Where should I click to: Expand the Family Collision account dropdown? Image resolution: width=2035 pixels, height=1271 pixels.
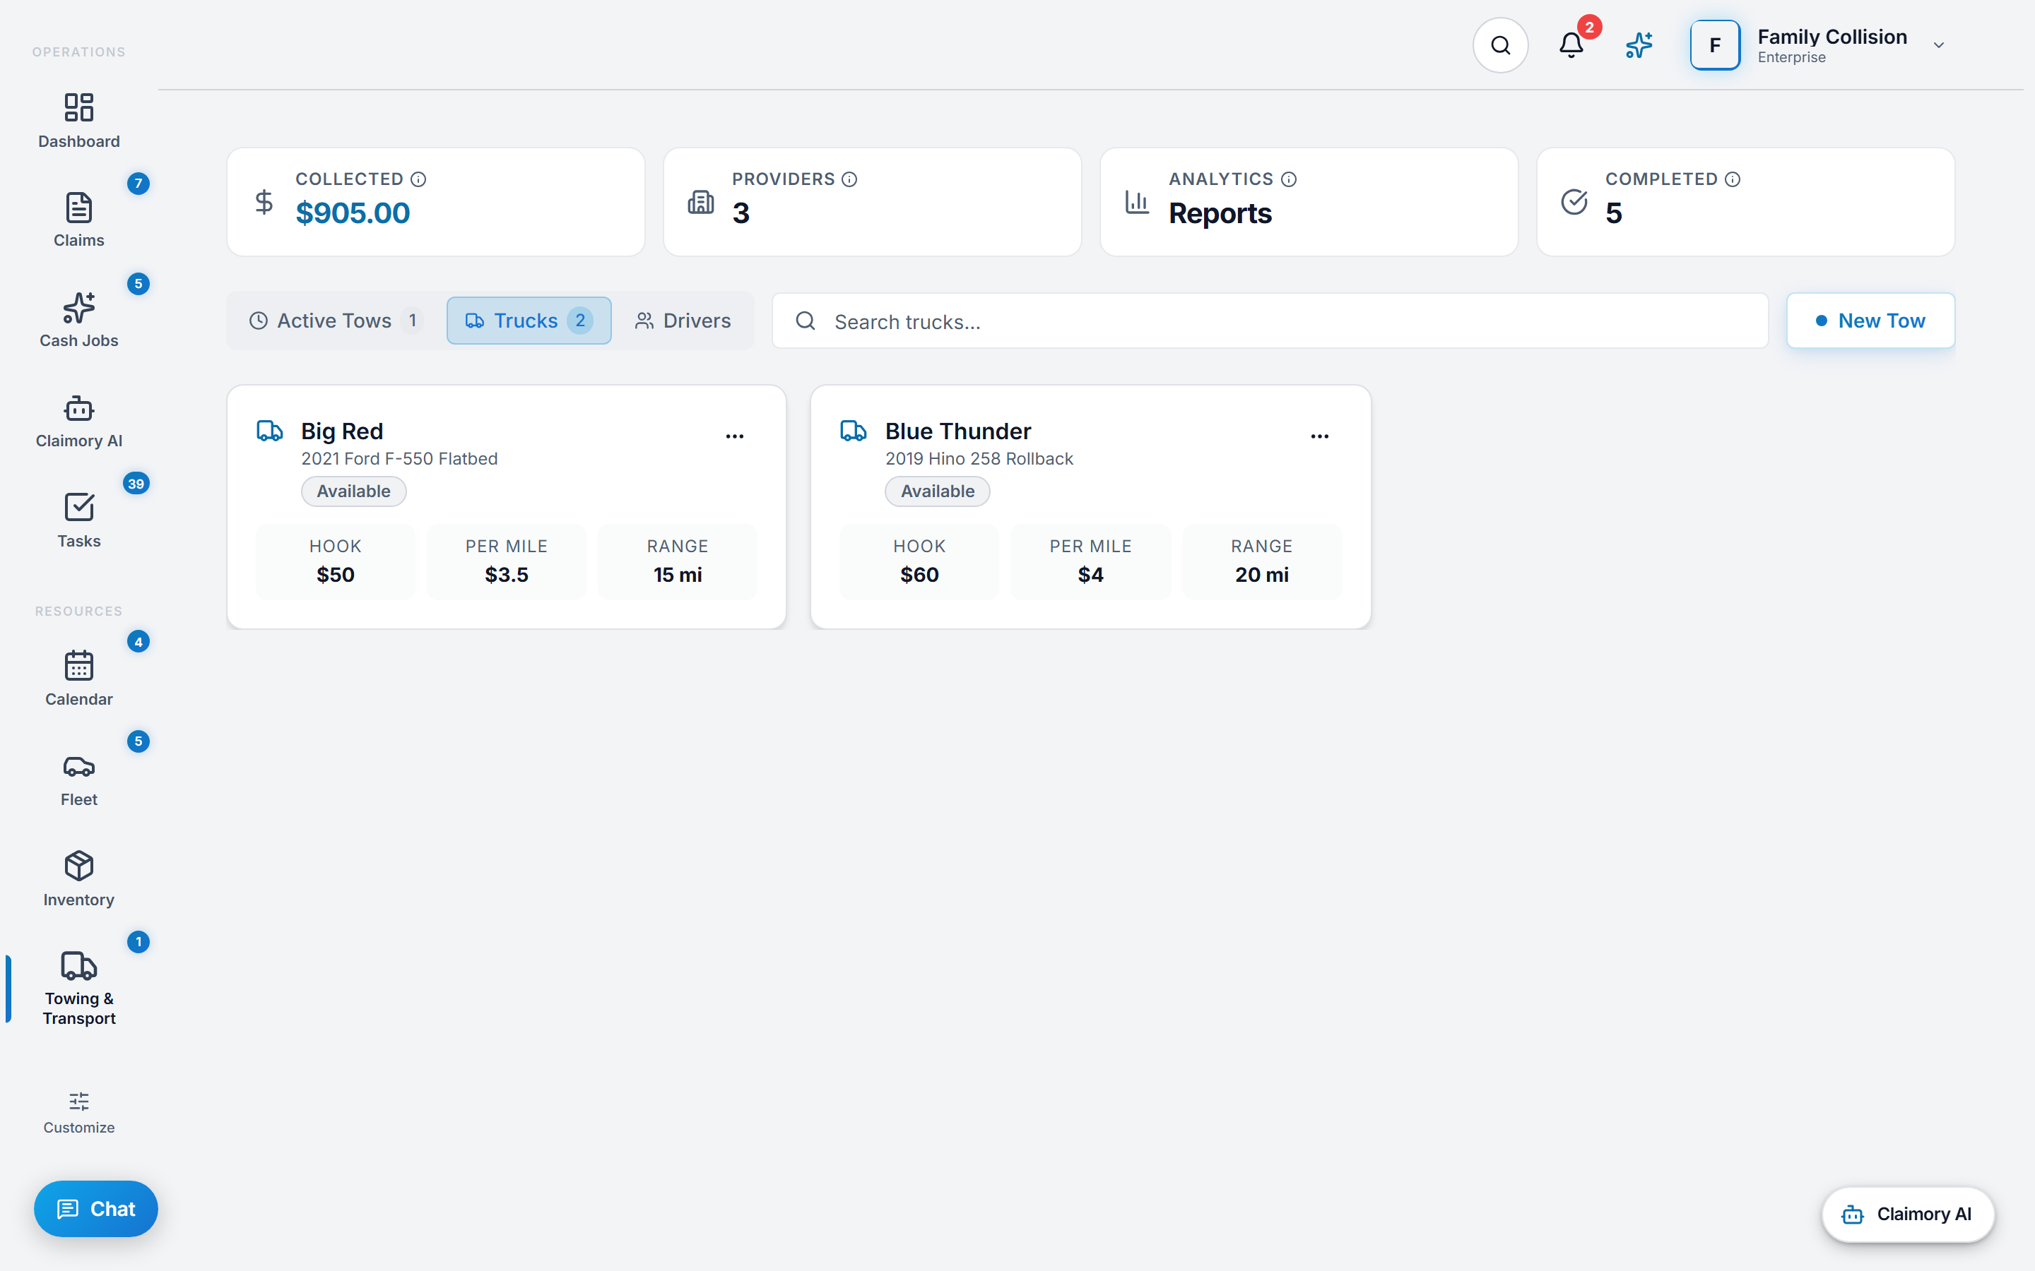click(x=1938, y=45)
